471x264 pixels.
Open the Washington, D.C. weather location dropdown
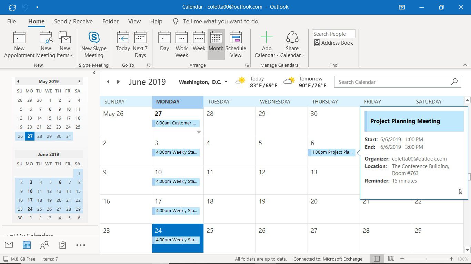(x=226, y=82)
